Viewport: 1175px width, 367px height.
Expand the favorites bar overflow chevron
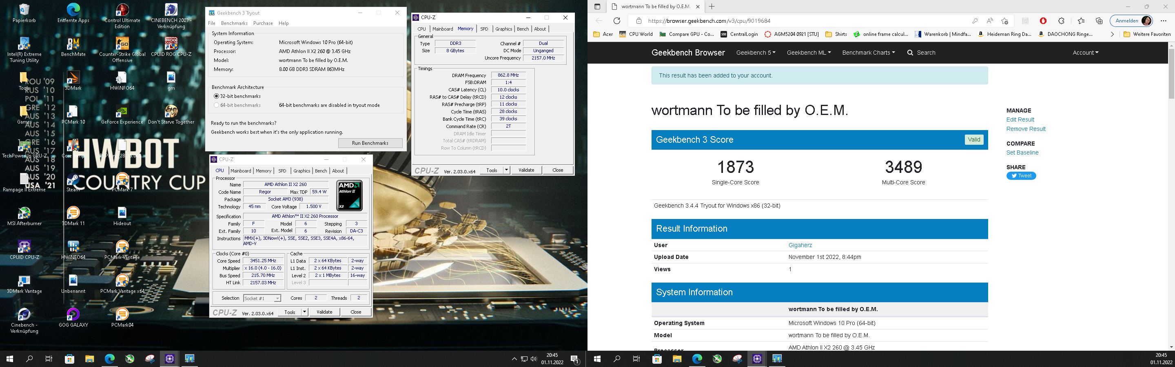[x=1112, y=34]
